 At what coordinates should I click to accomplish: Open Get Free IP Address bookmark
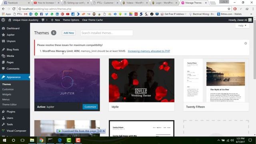174,14
